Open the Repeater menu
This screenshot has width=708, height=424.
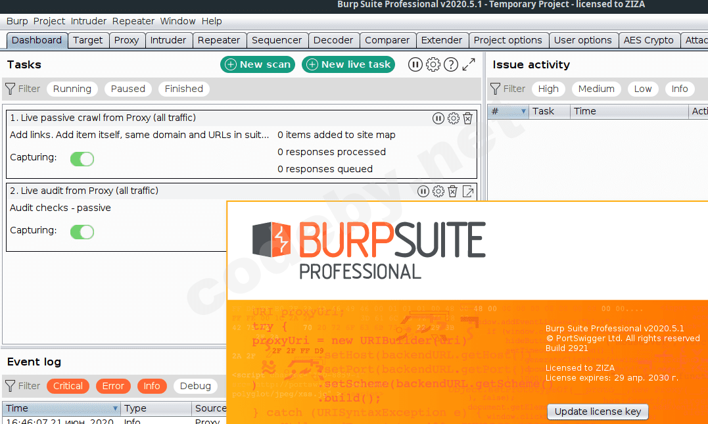click(x=133, y=21)
